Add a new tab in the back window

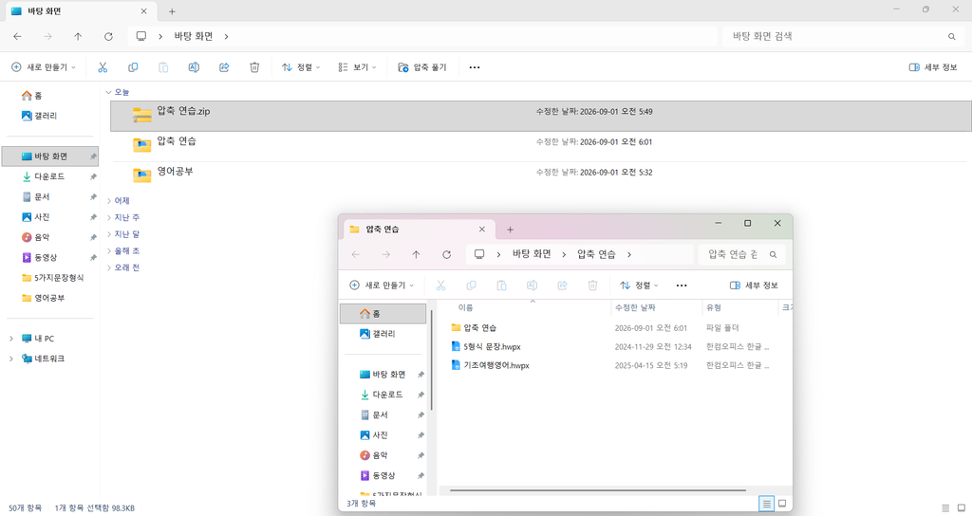tap(173, 11)
